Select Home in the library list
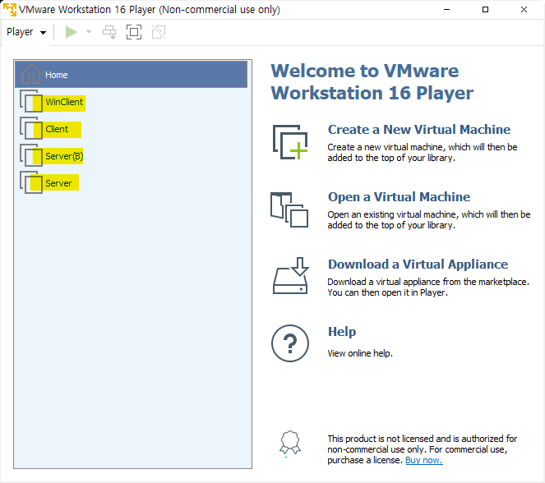The height and width of the screenshot is (483, 545). point(131,74)
